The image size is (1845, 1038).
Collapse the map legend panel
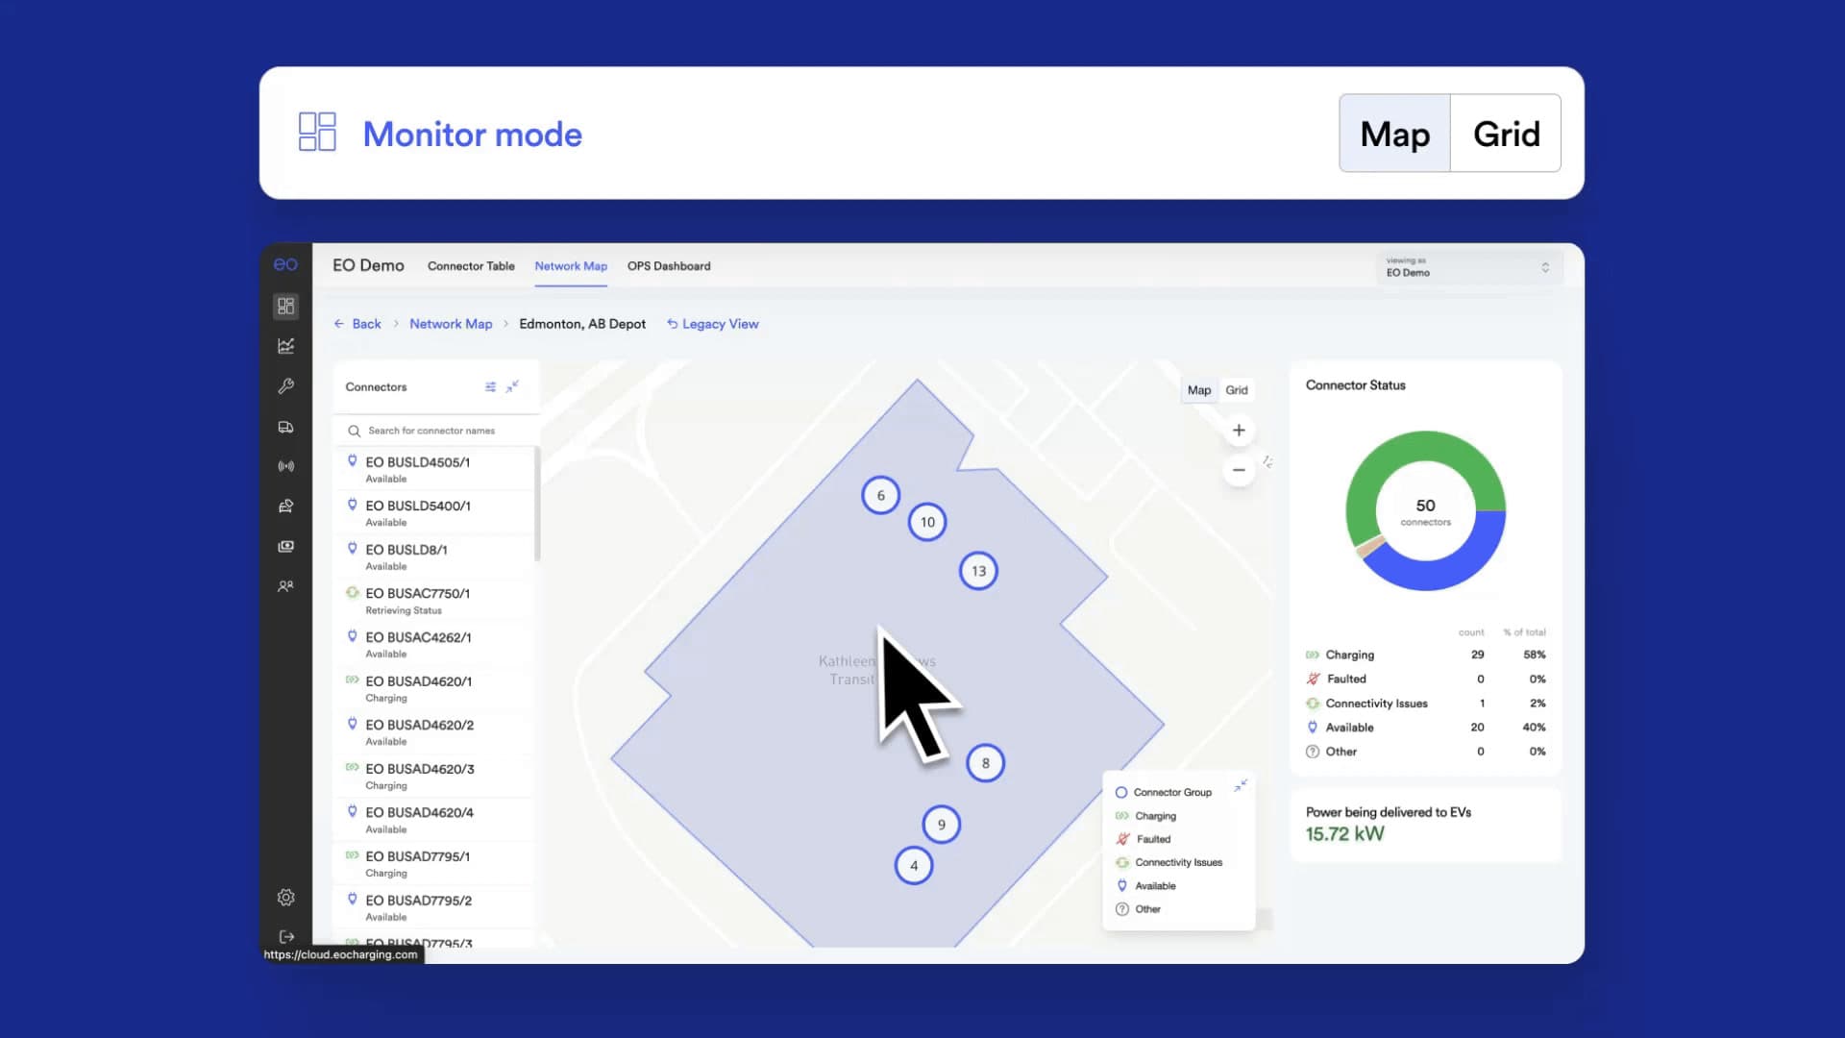pos(1241,785)
